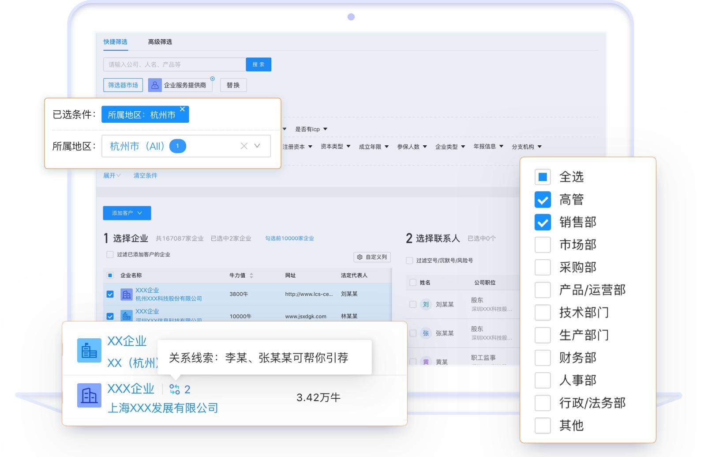
Task: Open the 所属地区 杭州市 dropdown
Action: tap(257, 146)
